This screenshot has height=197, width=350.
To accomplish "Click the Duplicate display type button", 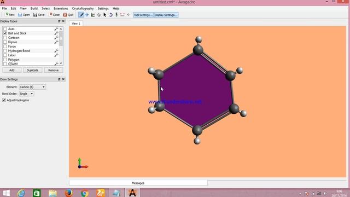I will (x=32, y=70).
